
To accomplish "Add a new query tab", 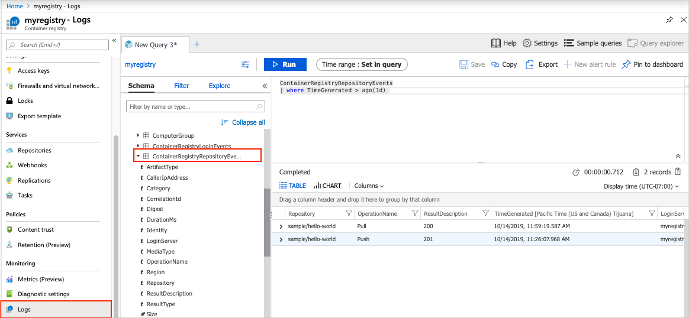I will coord(197,44).
